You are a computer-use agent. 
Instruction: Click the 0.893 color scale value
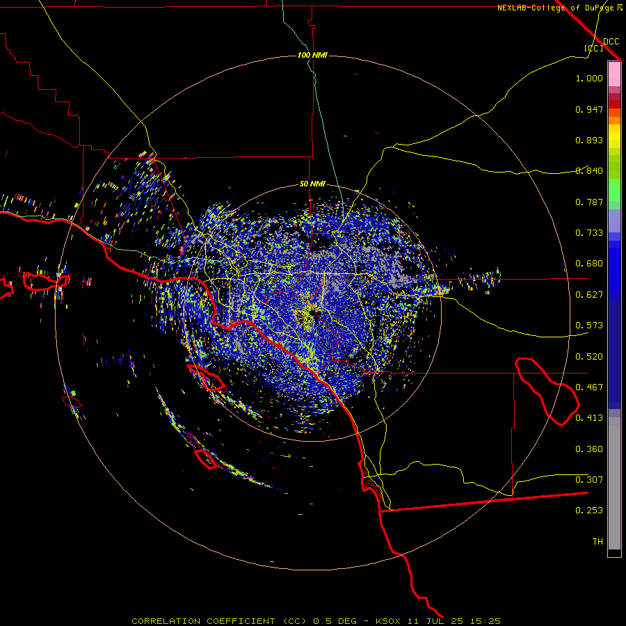pos(589,140)
